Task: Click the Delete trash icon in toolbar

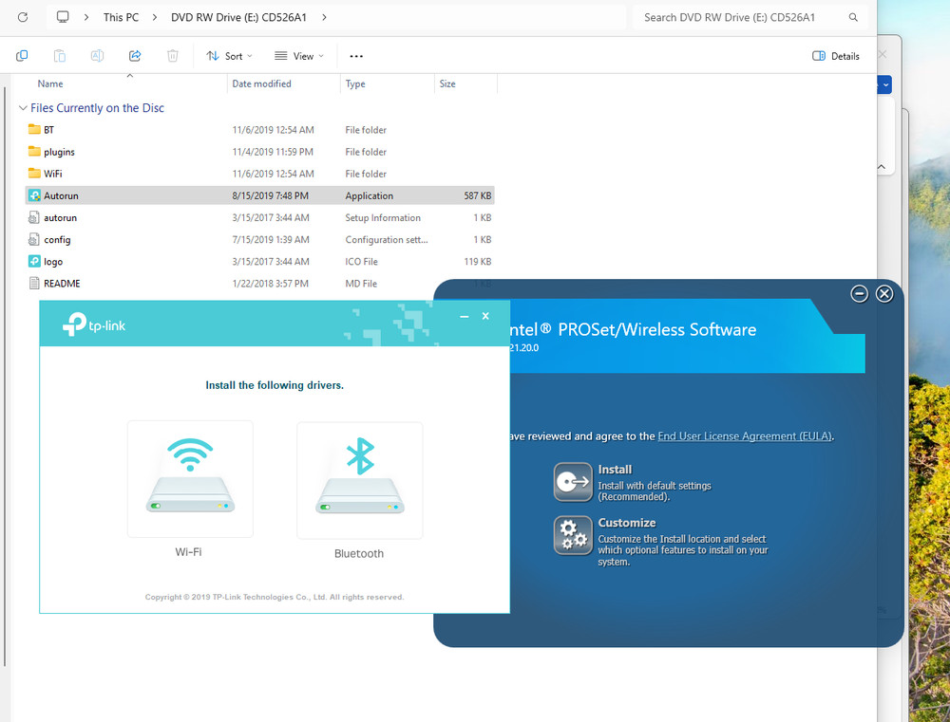Action: [173, 56]
